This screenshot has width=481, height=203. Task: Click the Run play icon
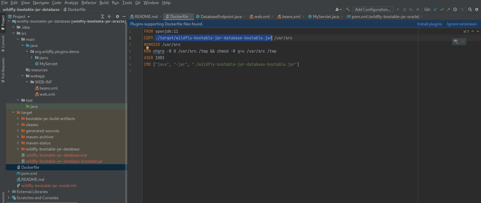[x=398, y=9]
